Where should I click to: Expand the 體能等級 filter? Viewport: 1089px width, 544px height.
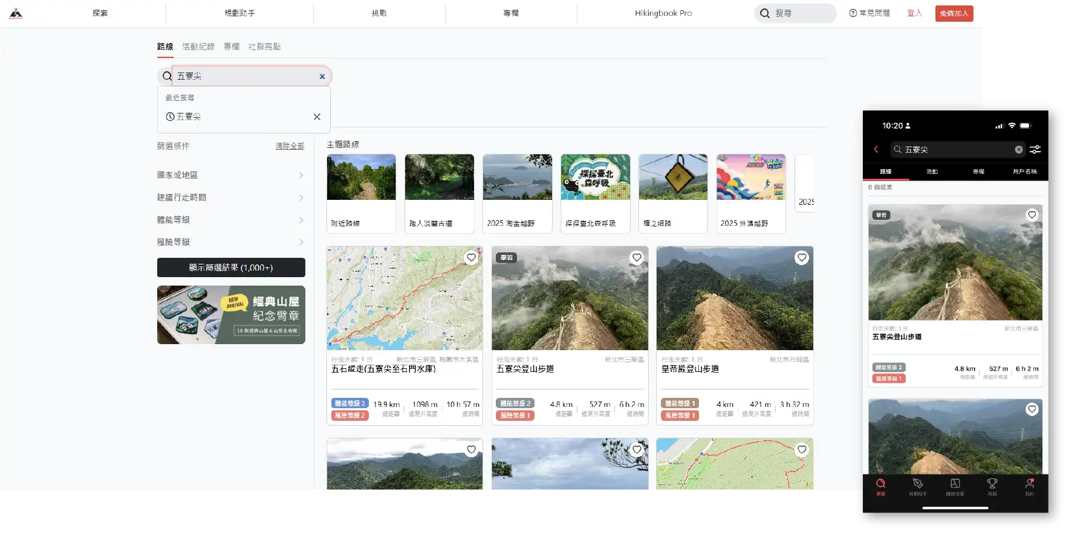tap(231, 220)
